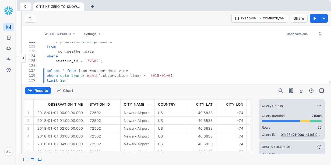Switch to the Chart tab

(x=65, y=91)
